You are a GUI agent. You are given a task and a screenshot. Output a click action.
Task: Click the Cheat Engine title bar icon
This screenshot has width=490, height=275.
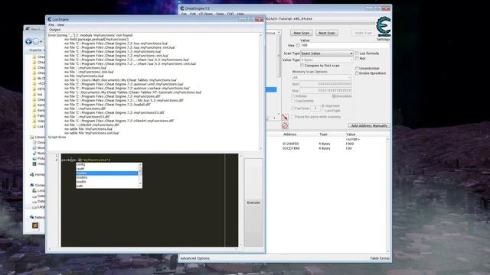pyautogui.click(x=182, y=8)
